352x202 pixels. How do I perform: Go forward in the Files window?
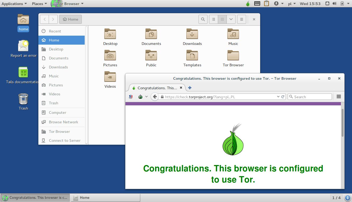[53, 19]
